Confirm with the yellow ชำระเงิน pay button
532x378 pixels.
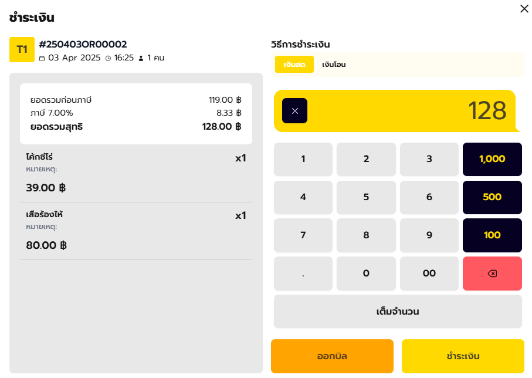click(x=463, y=356)
